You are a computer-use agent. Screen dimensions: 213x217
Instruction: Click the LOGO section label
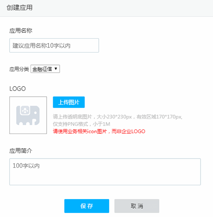click(18, 88)
